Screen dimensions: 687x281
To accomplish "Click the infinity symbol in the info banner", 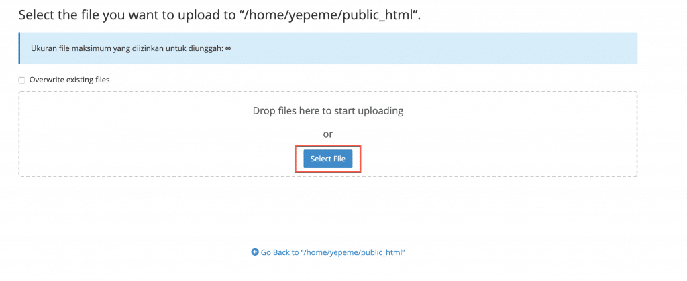I will pyautogui.click(x=228, y=48).
